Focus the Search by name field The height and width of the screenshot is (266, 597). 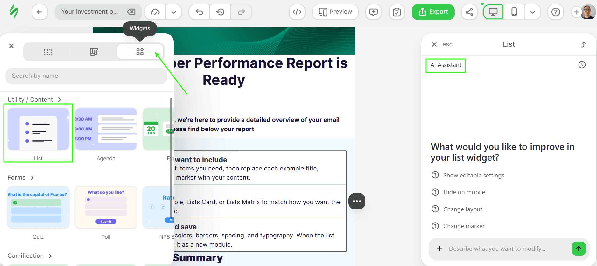coord(86,76)
